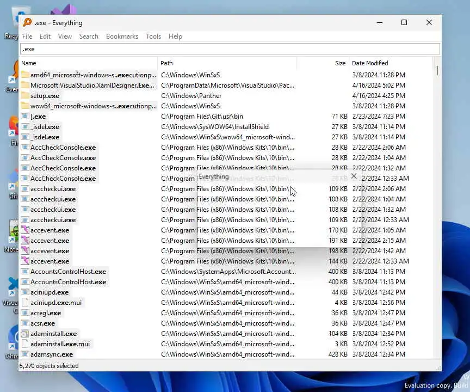
Task: Click wow64_microsoft-windows-s..executionp folder icon
Action: tap(25, 106)
